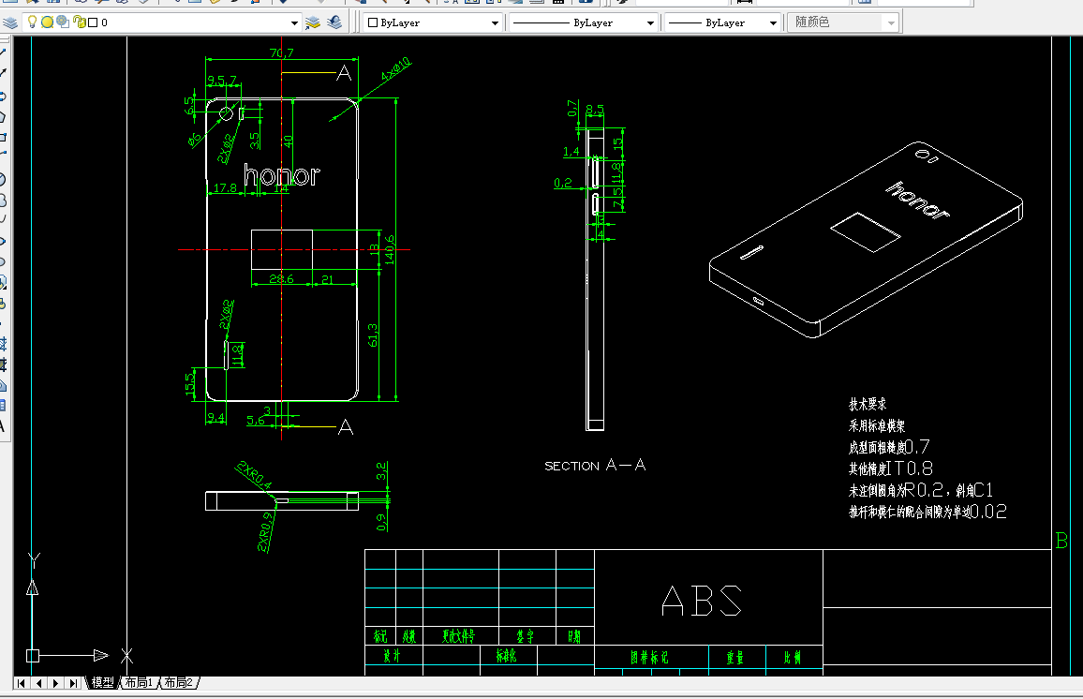
Task: Select the 'honor' logo in front view
Action: click(x=282, y=174)
